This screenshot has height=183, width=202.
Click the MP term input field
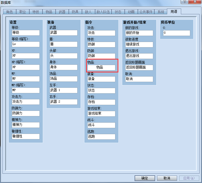(26, 79)
